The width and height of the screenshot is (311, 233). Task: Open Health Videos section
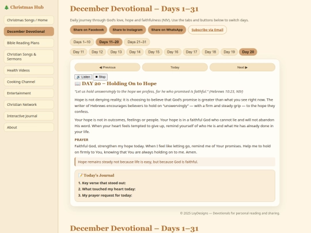pos(29,70)
